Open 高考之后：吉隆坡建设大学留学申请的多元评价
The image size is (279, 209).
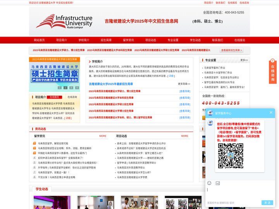click(141, 144)
